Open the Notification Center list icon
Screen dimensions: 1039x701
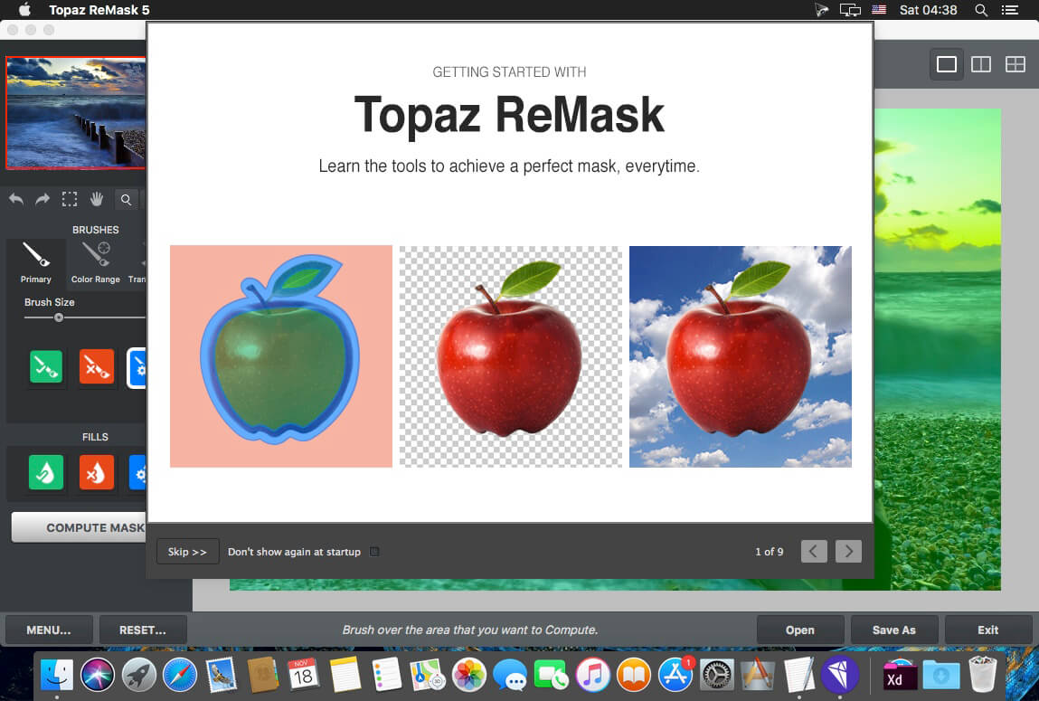[1009, 10]
